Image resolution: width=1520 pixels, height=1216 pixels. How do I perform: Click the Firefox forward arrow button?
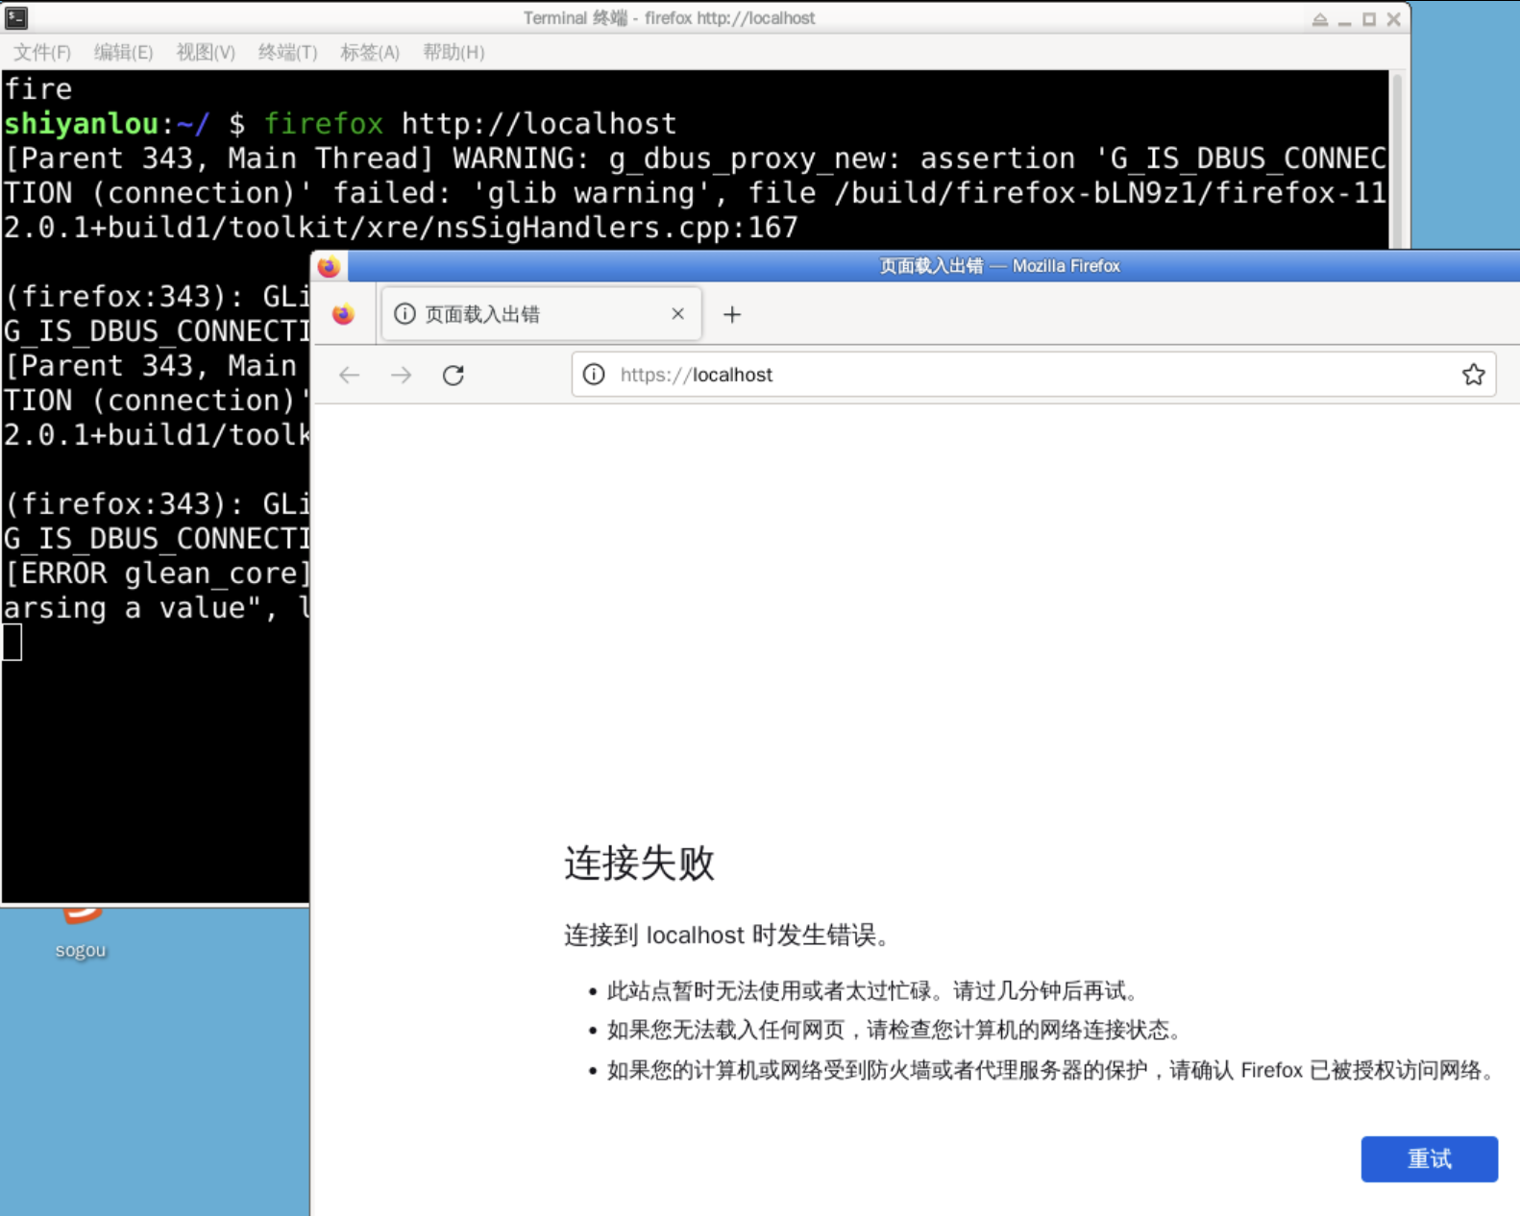[402, 375]
